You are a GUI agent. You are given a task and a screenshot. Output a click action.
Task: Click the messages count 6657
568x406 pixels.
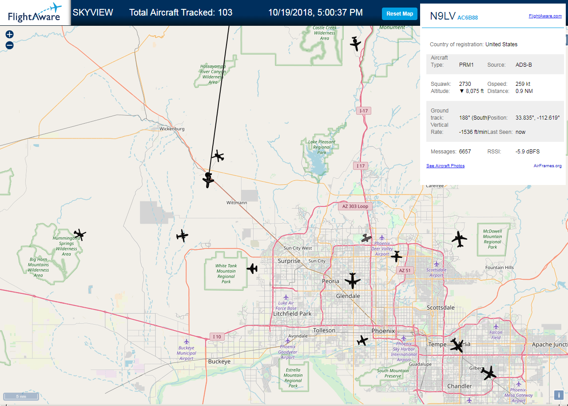pos(465,152)
